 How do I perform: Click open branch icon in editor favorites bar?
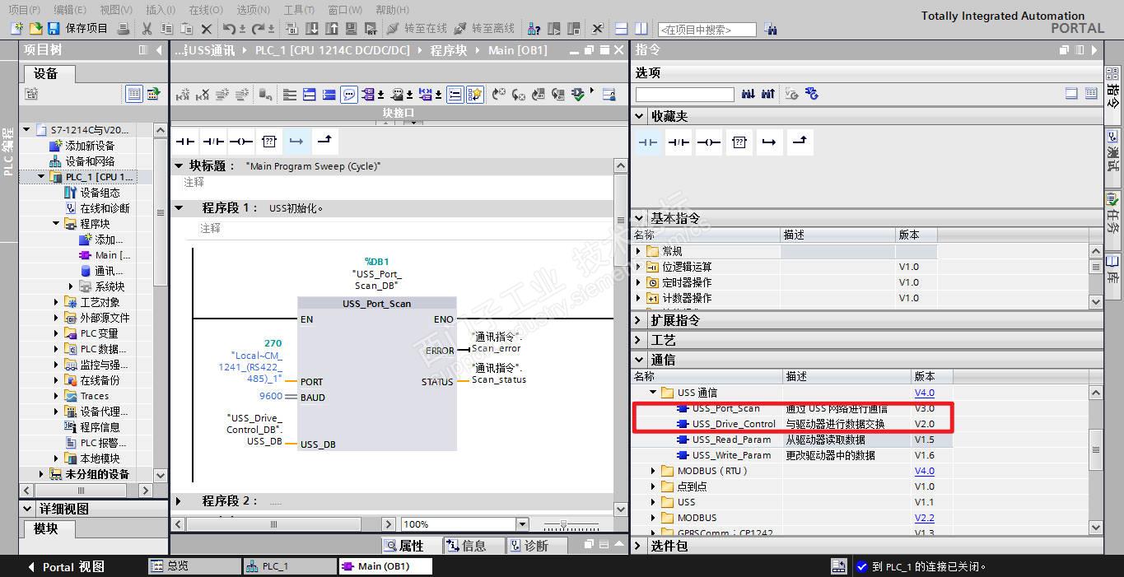(297, 142)
